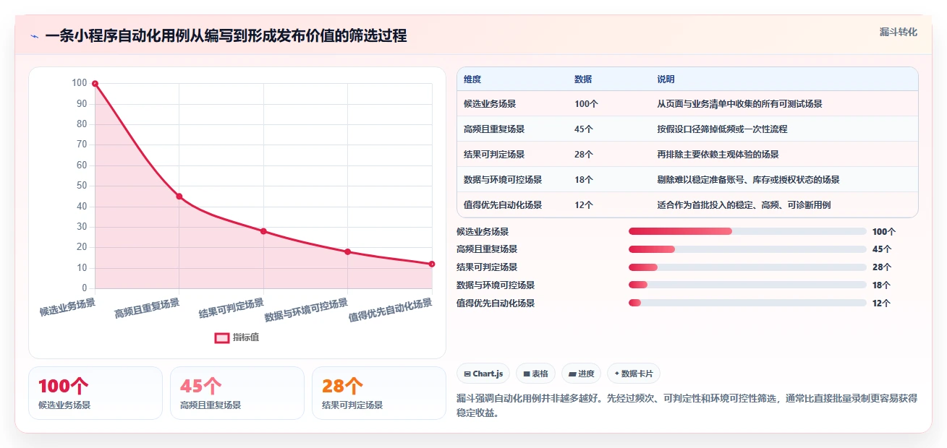This screenshot has width=947, height=448.
Task: Click the description 从页面与业务清单中收集的所有可测试场景
Action: coord(739,104)
